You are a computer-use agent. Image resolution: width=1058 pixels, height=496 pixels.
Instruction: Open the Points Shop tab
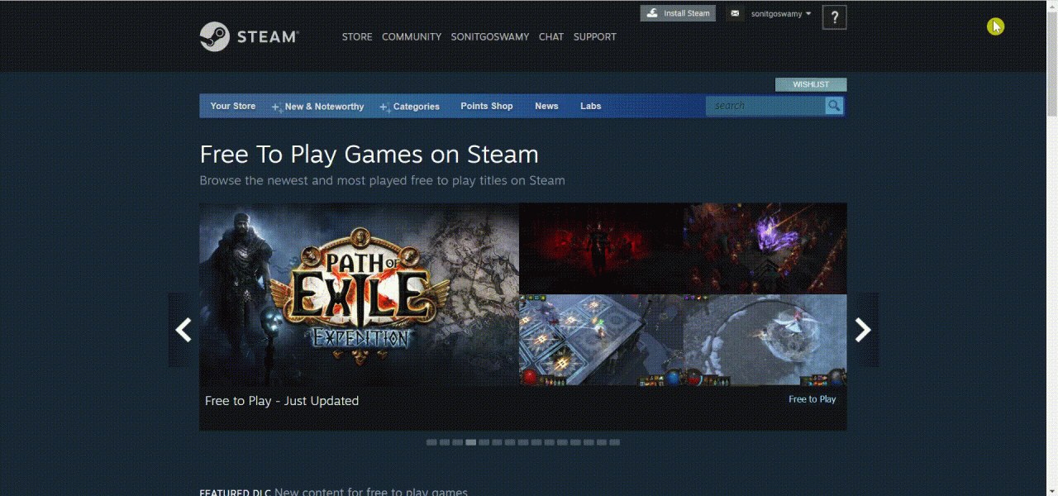[x=487, y=106]
